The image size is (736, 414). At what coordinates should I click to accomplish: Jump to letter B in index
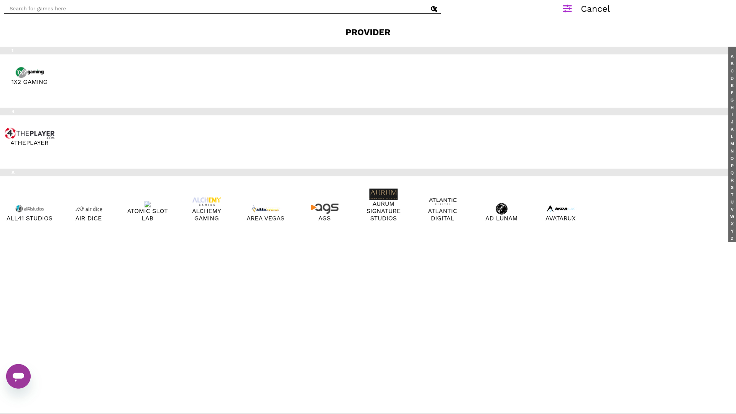[732, 64]
